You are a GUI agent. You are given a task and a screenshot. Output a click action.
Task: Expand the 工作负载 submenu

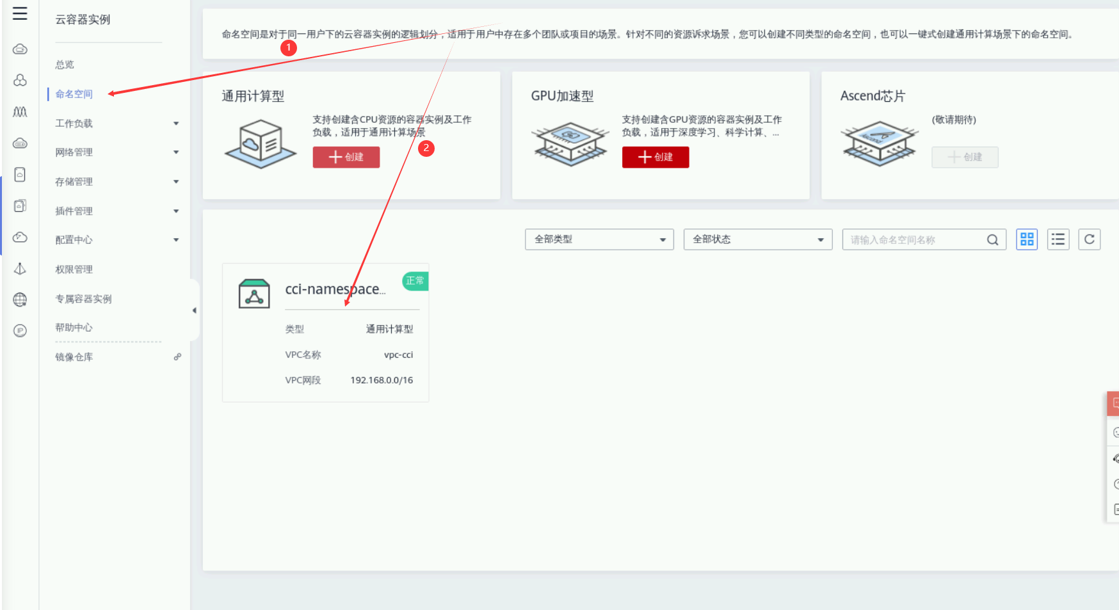point(176,124)
